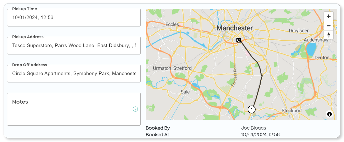Zoom out of the map

pyautogui.click(x=328, y=26)
